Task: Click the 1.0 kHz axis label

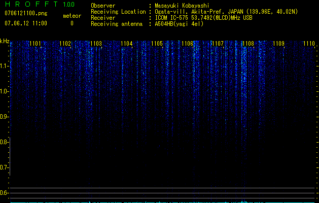Action: tap(4, 91)
